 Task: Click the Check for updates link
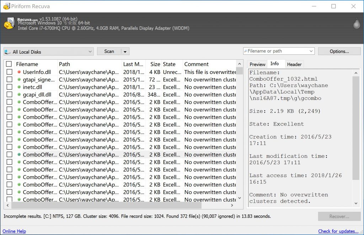338,231
